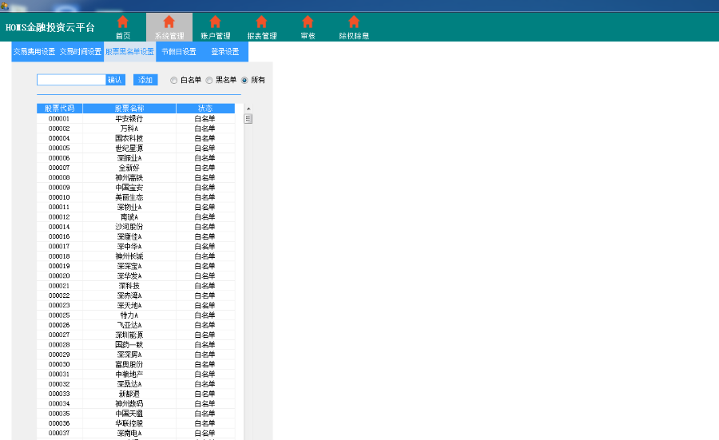Click the stock code input field

point(71,80)
